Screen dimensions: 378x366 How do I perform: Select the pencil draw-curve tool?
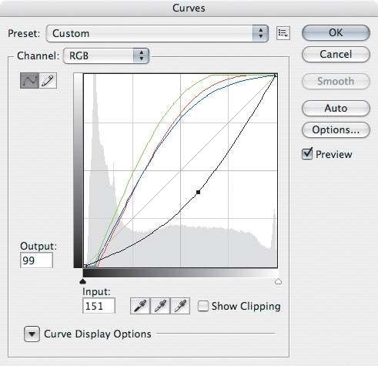point(48,81)
